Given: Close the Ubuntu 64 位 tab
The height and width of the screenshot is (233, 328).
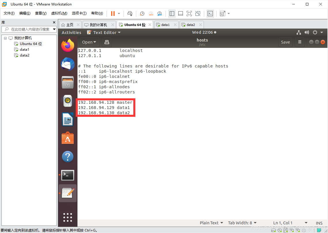Looking at the screenshot, I should tap(150, 25).
